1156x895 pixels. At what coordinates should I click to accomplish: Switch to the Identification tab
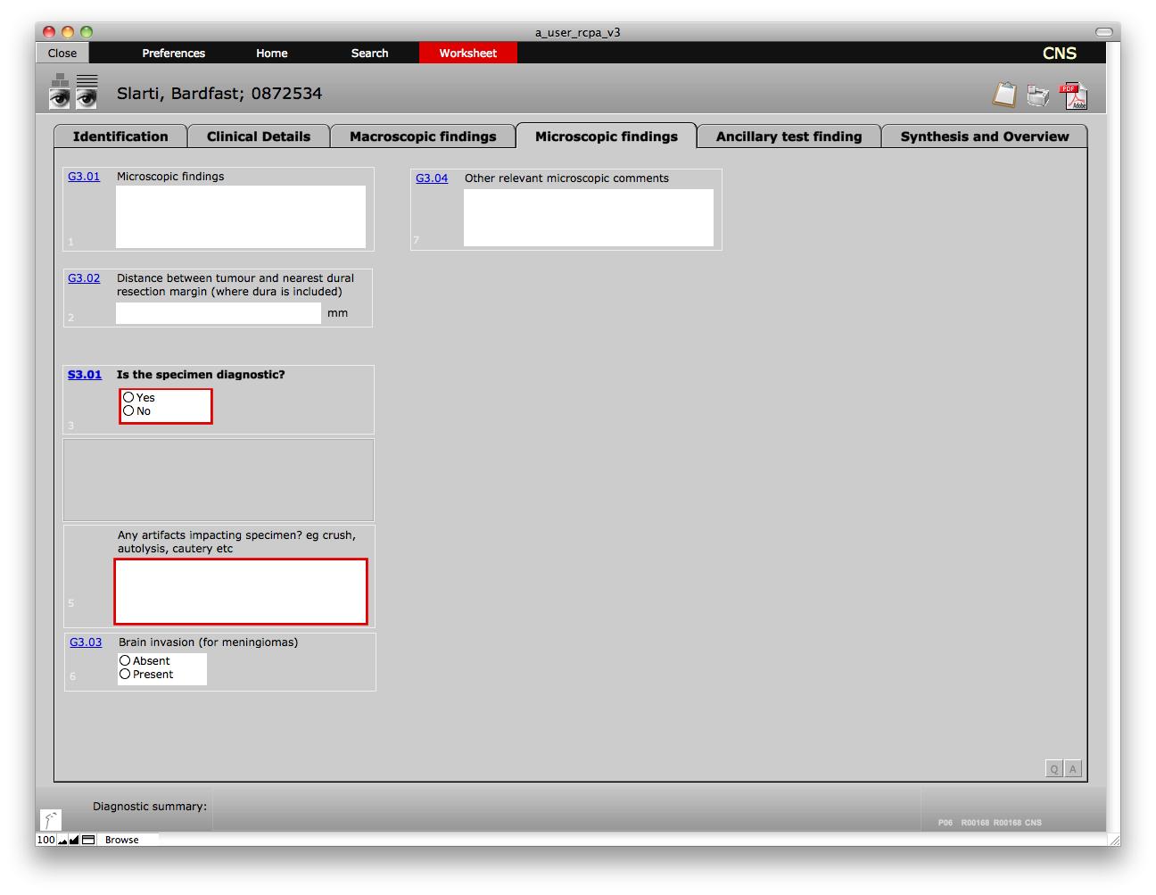[x=120, y=137]
